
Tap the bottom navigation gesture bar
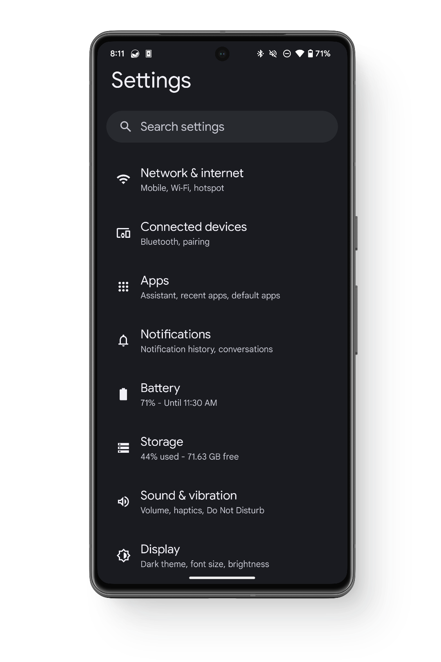pyautogui.click(x=222, y=578)
